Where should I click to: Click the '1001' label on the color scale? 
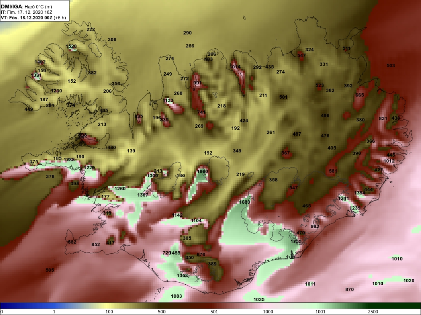320,312
